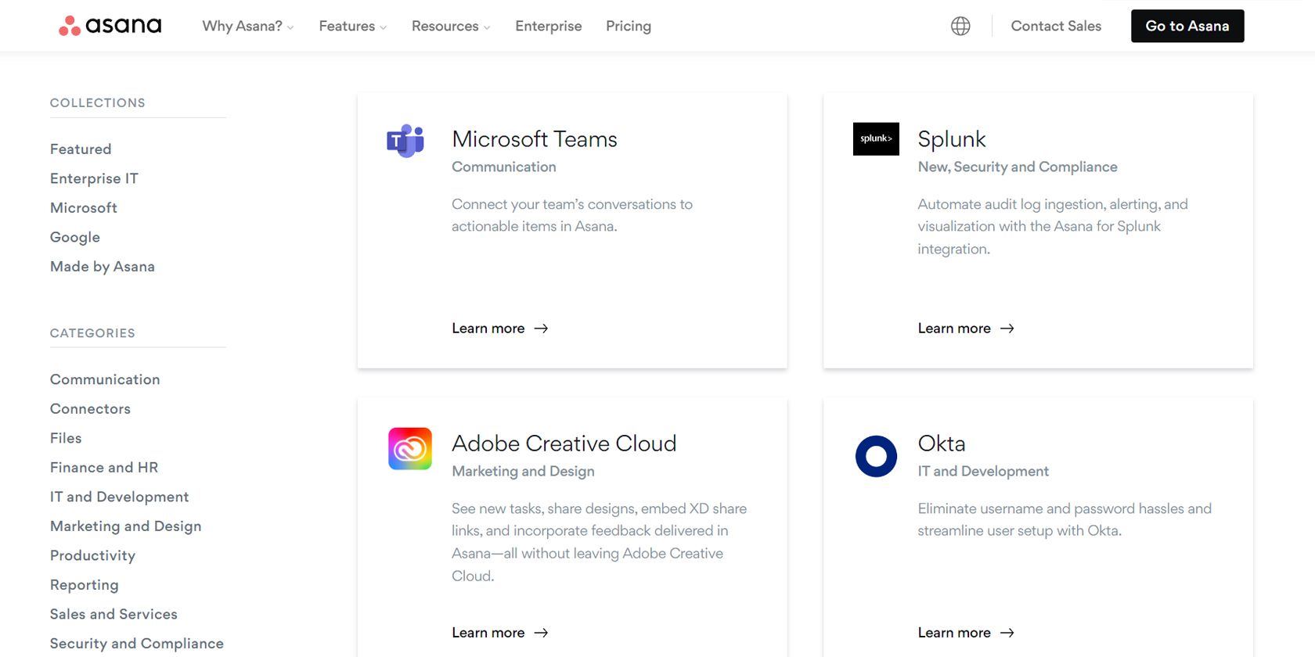The width and height of the screenshot is (1315, 657).
Task: Open the Pricing page in navigation
Action: [x=628, y=26]
